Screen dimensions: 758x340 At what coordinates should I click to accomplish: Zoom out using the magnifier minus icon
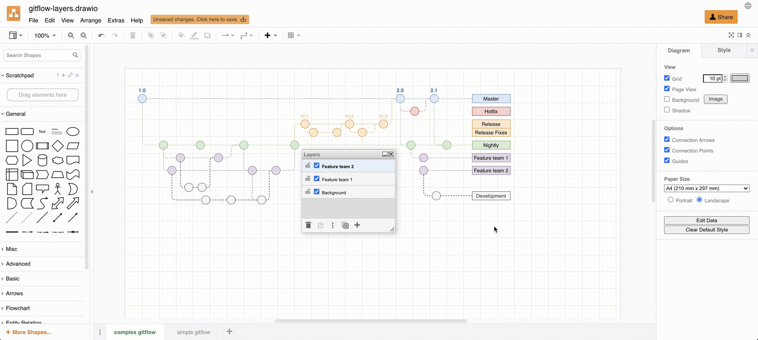(x=84, y=35)
